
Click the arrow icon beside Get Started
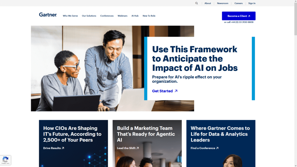pos(176,91)
